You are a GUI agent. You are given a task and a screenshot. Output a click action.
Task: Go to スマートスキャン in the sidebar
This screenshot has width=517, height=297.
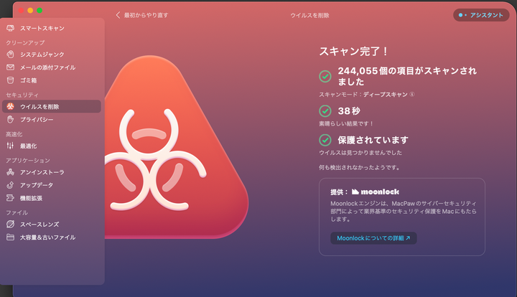[x=42, y=28]
